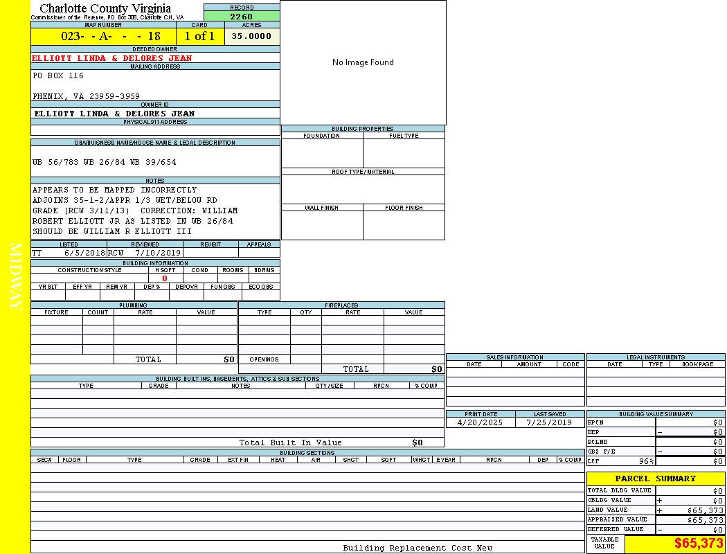Click the deeded owner name in red

112,58
